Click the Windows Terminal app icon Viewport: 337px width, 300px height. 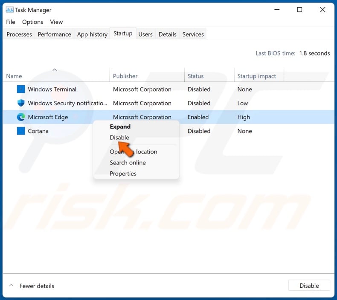21,89
